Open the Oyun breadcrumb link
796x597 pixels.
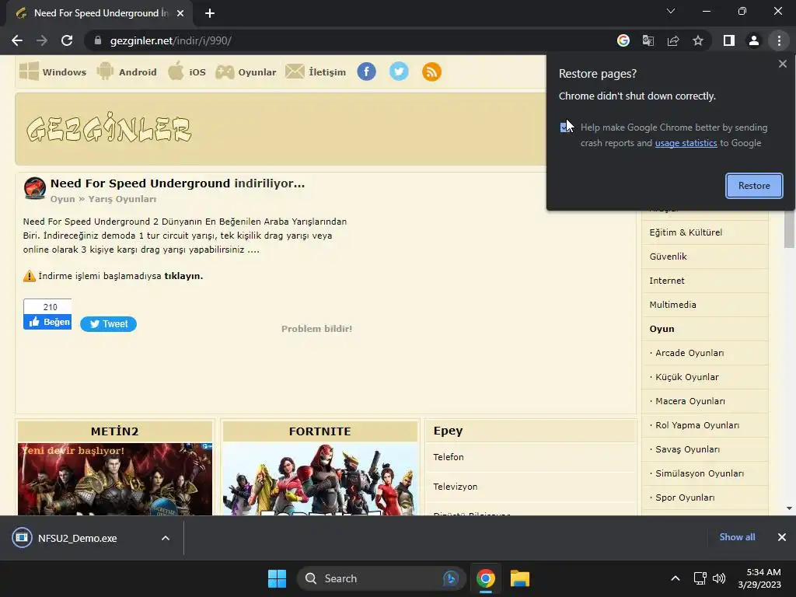tap(62, 199)
